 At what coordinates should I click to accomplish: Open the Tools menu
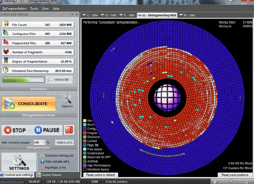click(x=34, y=9)
